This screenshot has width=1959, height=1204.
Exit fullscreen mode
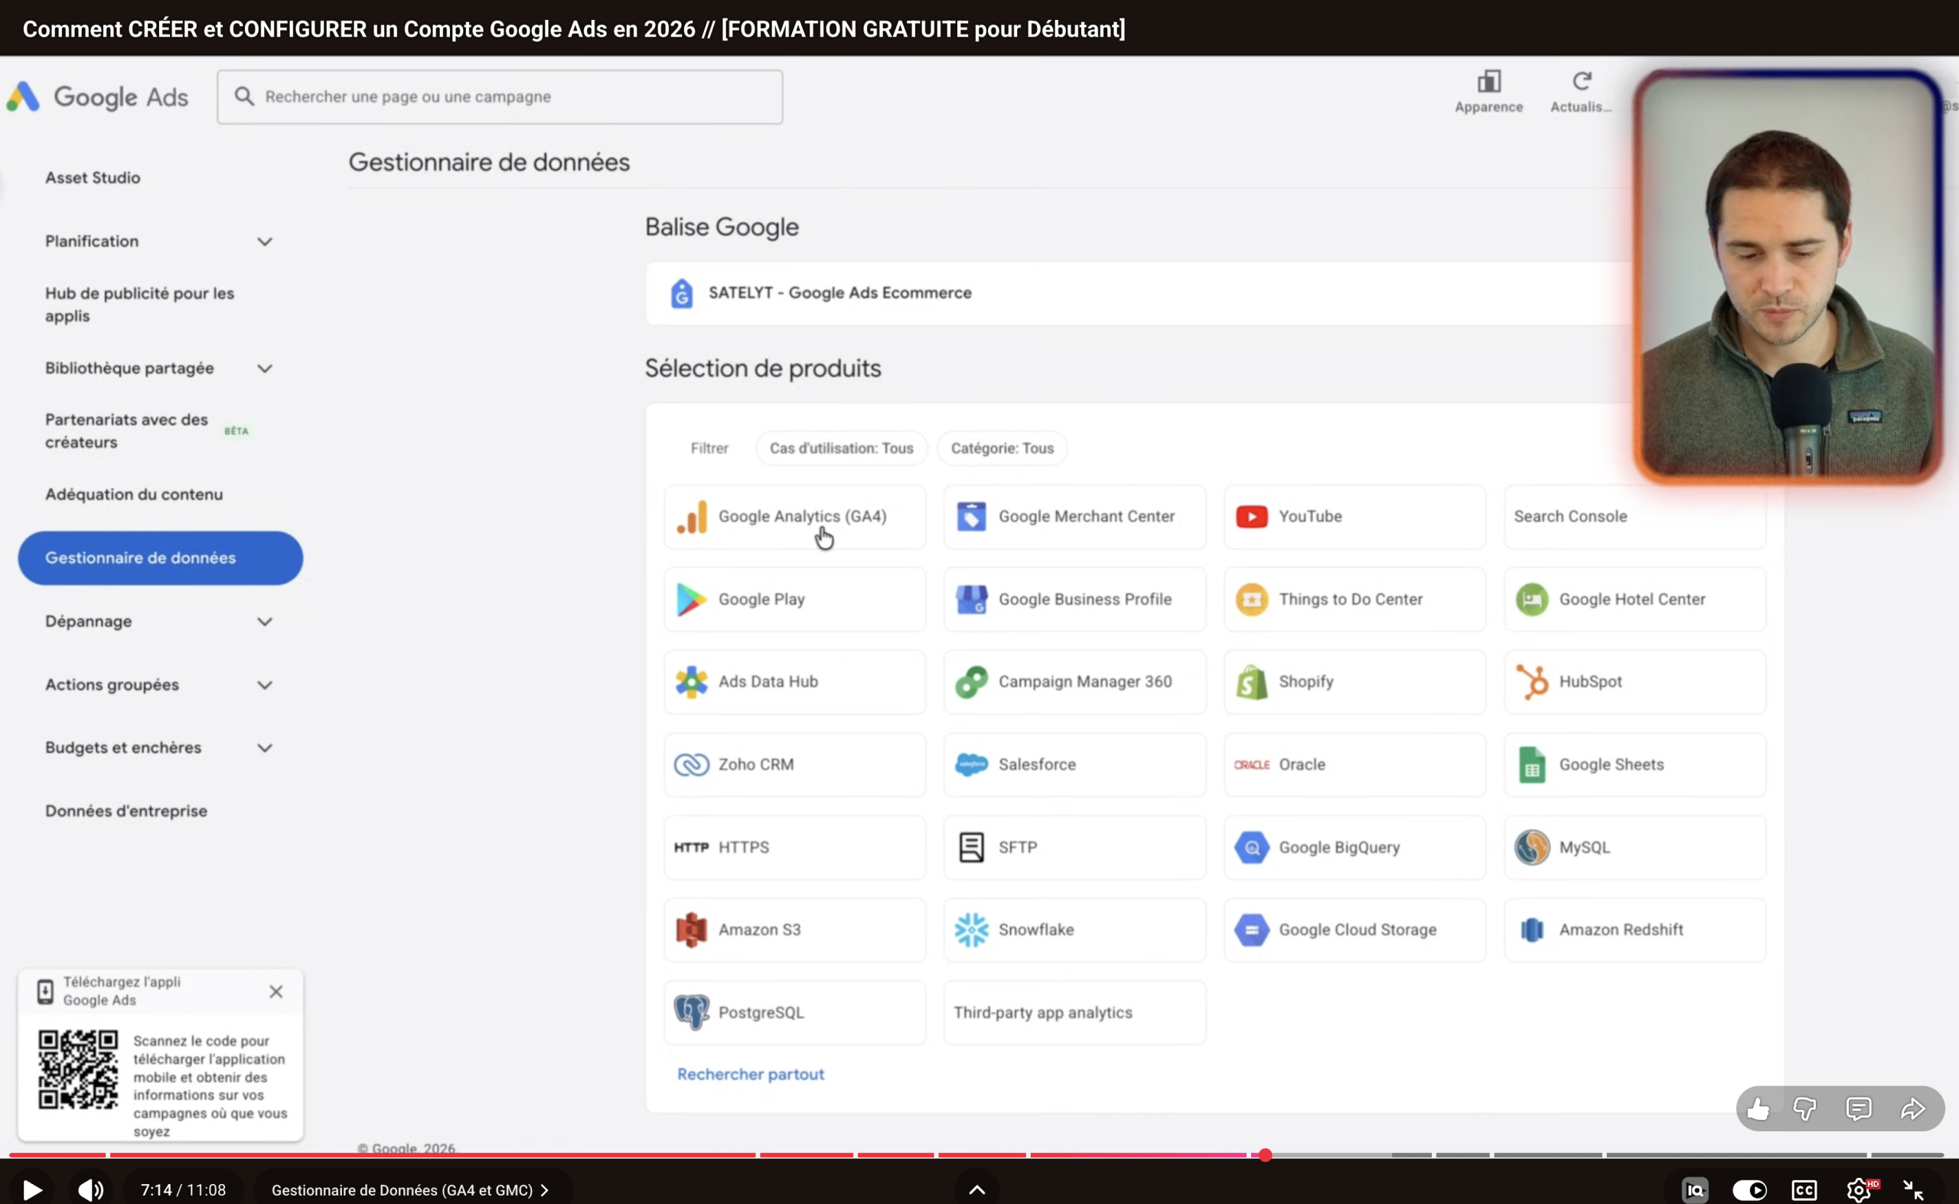tap(1914, 1189)
